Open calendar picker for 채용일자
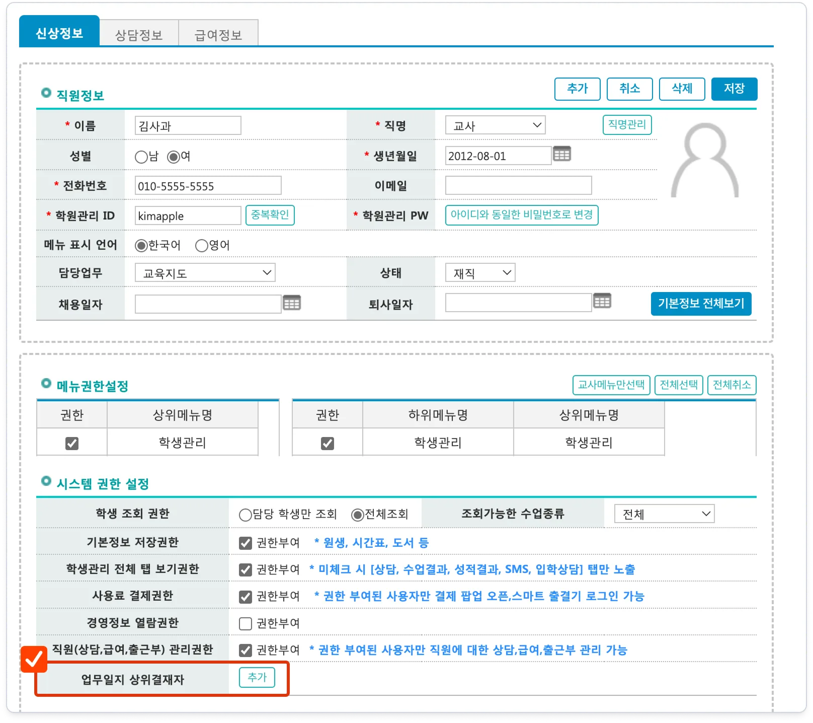 click(292, 303)
